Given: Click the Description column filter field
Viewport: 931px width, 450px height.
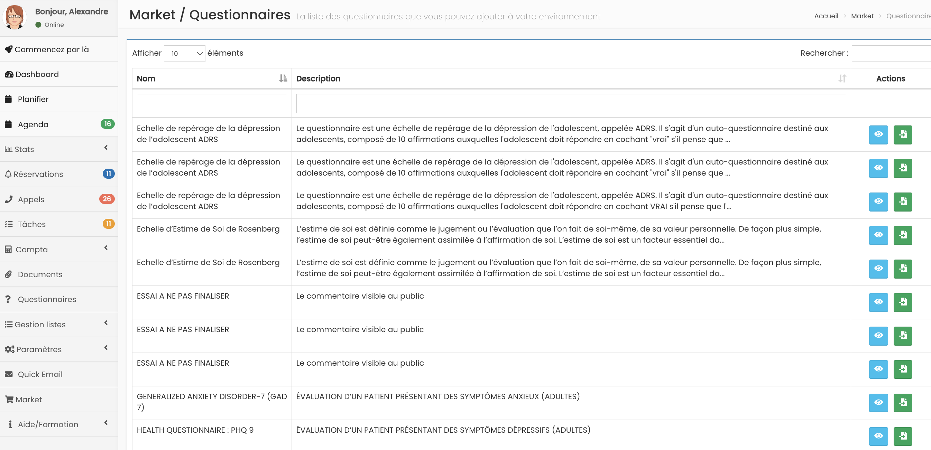Looking at the screenshot, I should click(571, 104).
